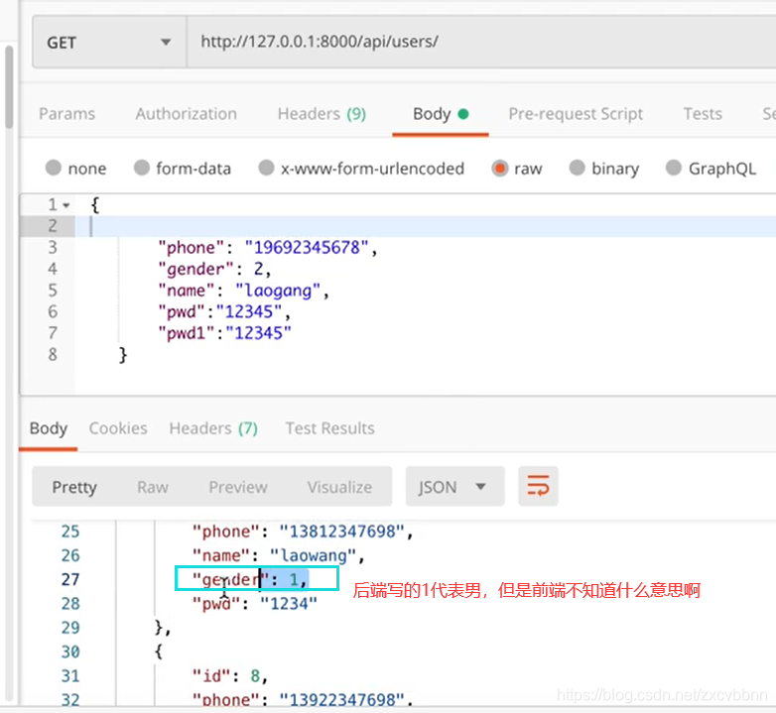Click request editor line number 8
776x713 pixels.
tap(53, 355)
